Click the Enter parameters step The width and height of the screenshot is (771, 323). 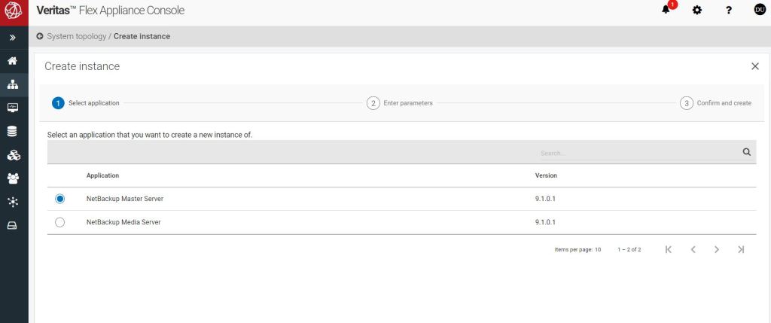[400, 103]
